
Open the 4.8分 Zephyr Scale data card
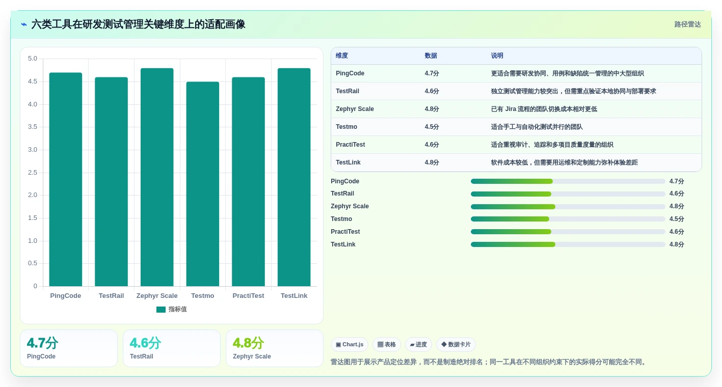[x=275, y=348]
